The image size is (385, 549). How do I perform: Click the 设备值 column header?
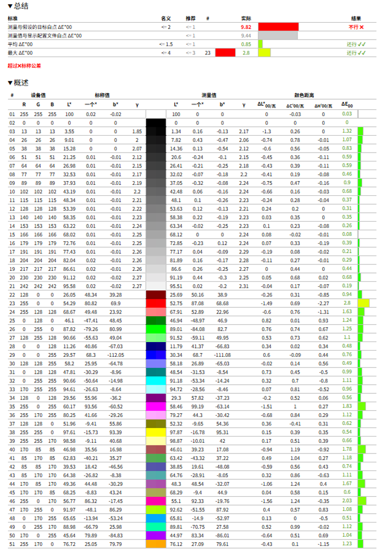pyautogui.click(x=38, y=96)
